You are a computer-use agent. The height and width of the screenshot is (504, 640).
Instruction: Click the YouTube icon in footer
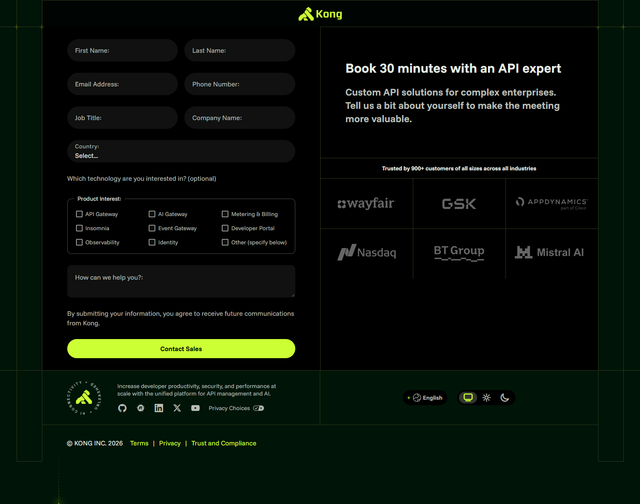pos(195,408)
